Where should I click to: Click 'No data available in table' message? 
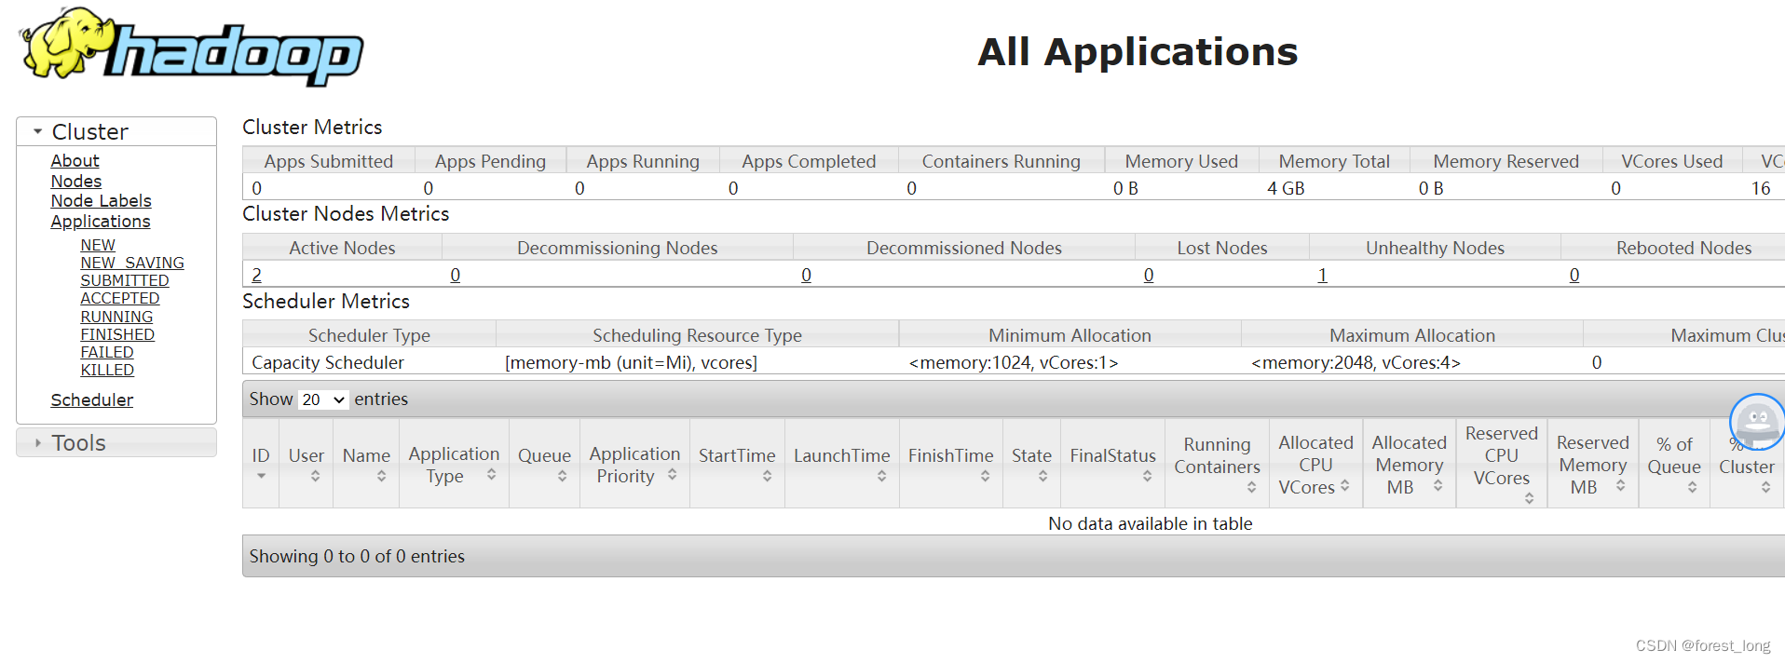[1151, 523]
